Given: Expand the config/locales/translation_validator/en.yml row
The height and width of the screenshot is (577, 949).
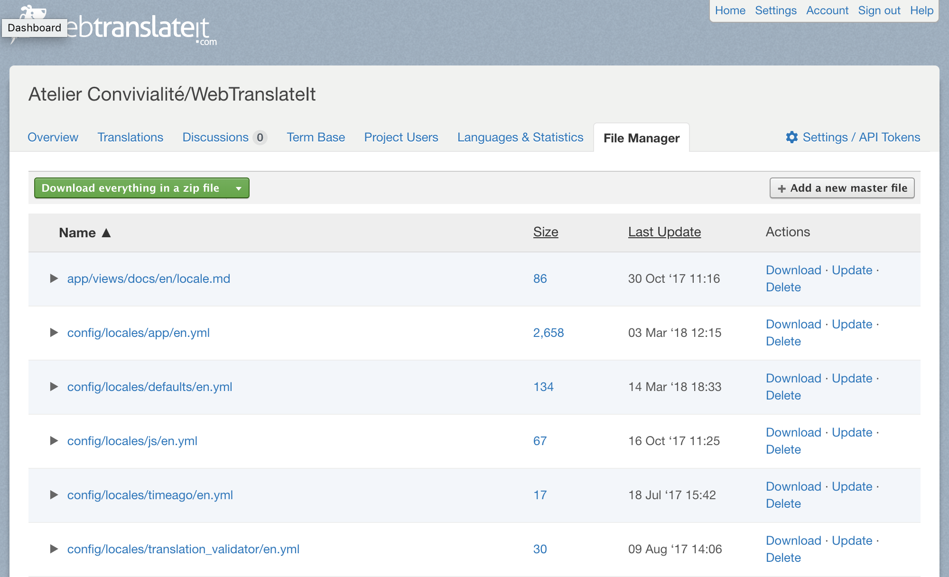Looking at the screenshot, I should [x=54, y=549].
